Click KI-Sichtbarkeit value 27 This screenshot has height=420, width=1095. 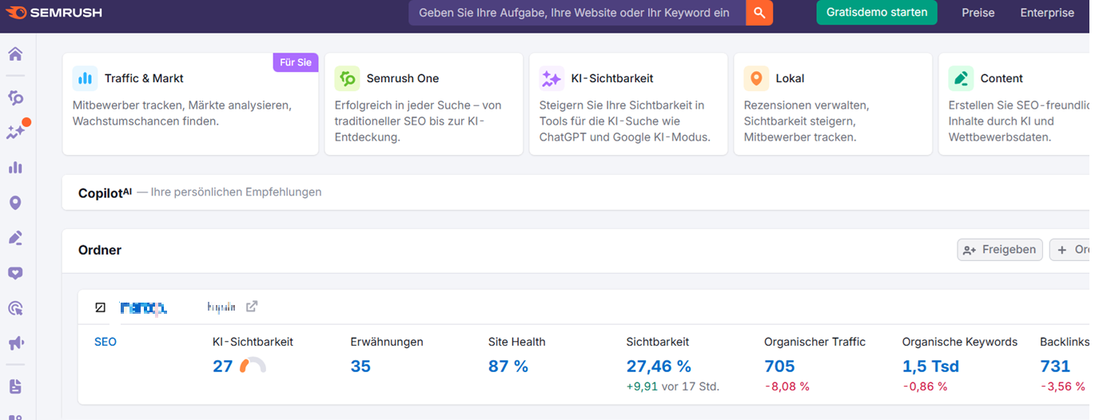[x=222, y=367]
